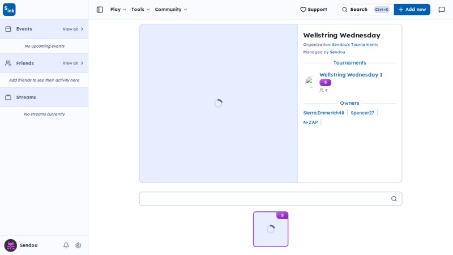Open notifications bell icon
Viewport: 453px width, 255px height.
pyautogui.click(x=66, y=245)
